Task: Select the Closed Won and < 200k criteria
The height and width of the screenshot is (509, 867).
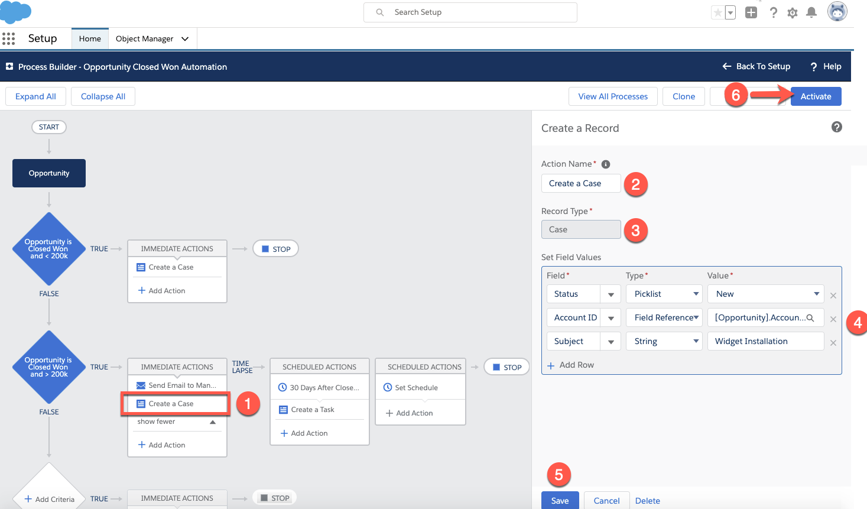Action: tap(49, 249)
